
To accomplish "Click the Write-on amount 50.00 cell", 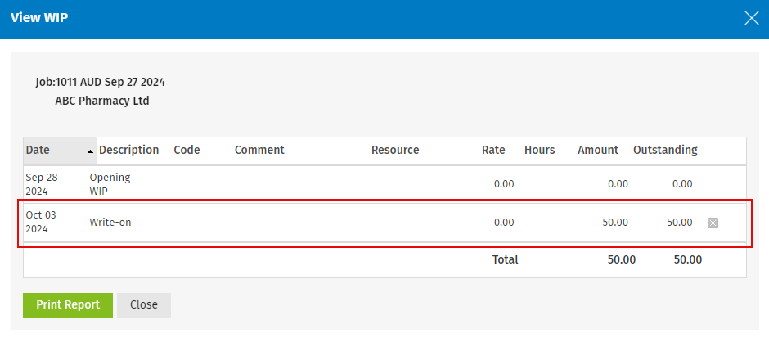I will click(615, 223).
